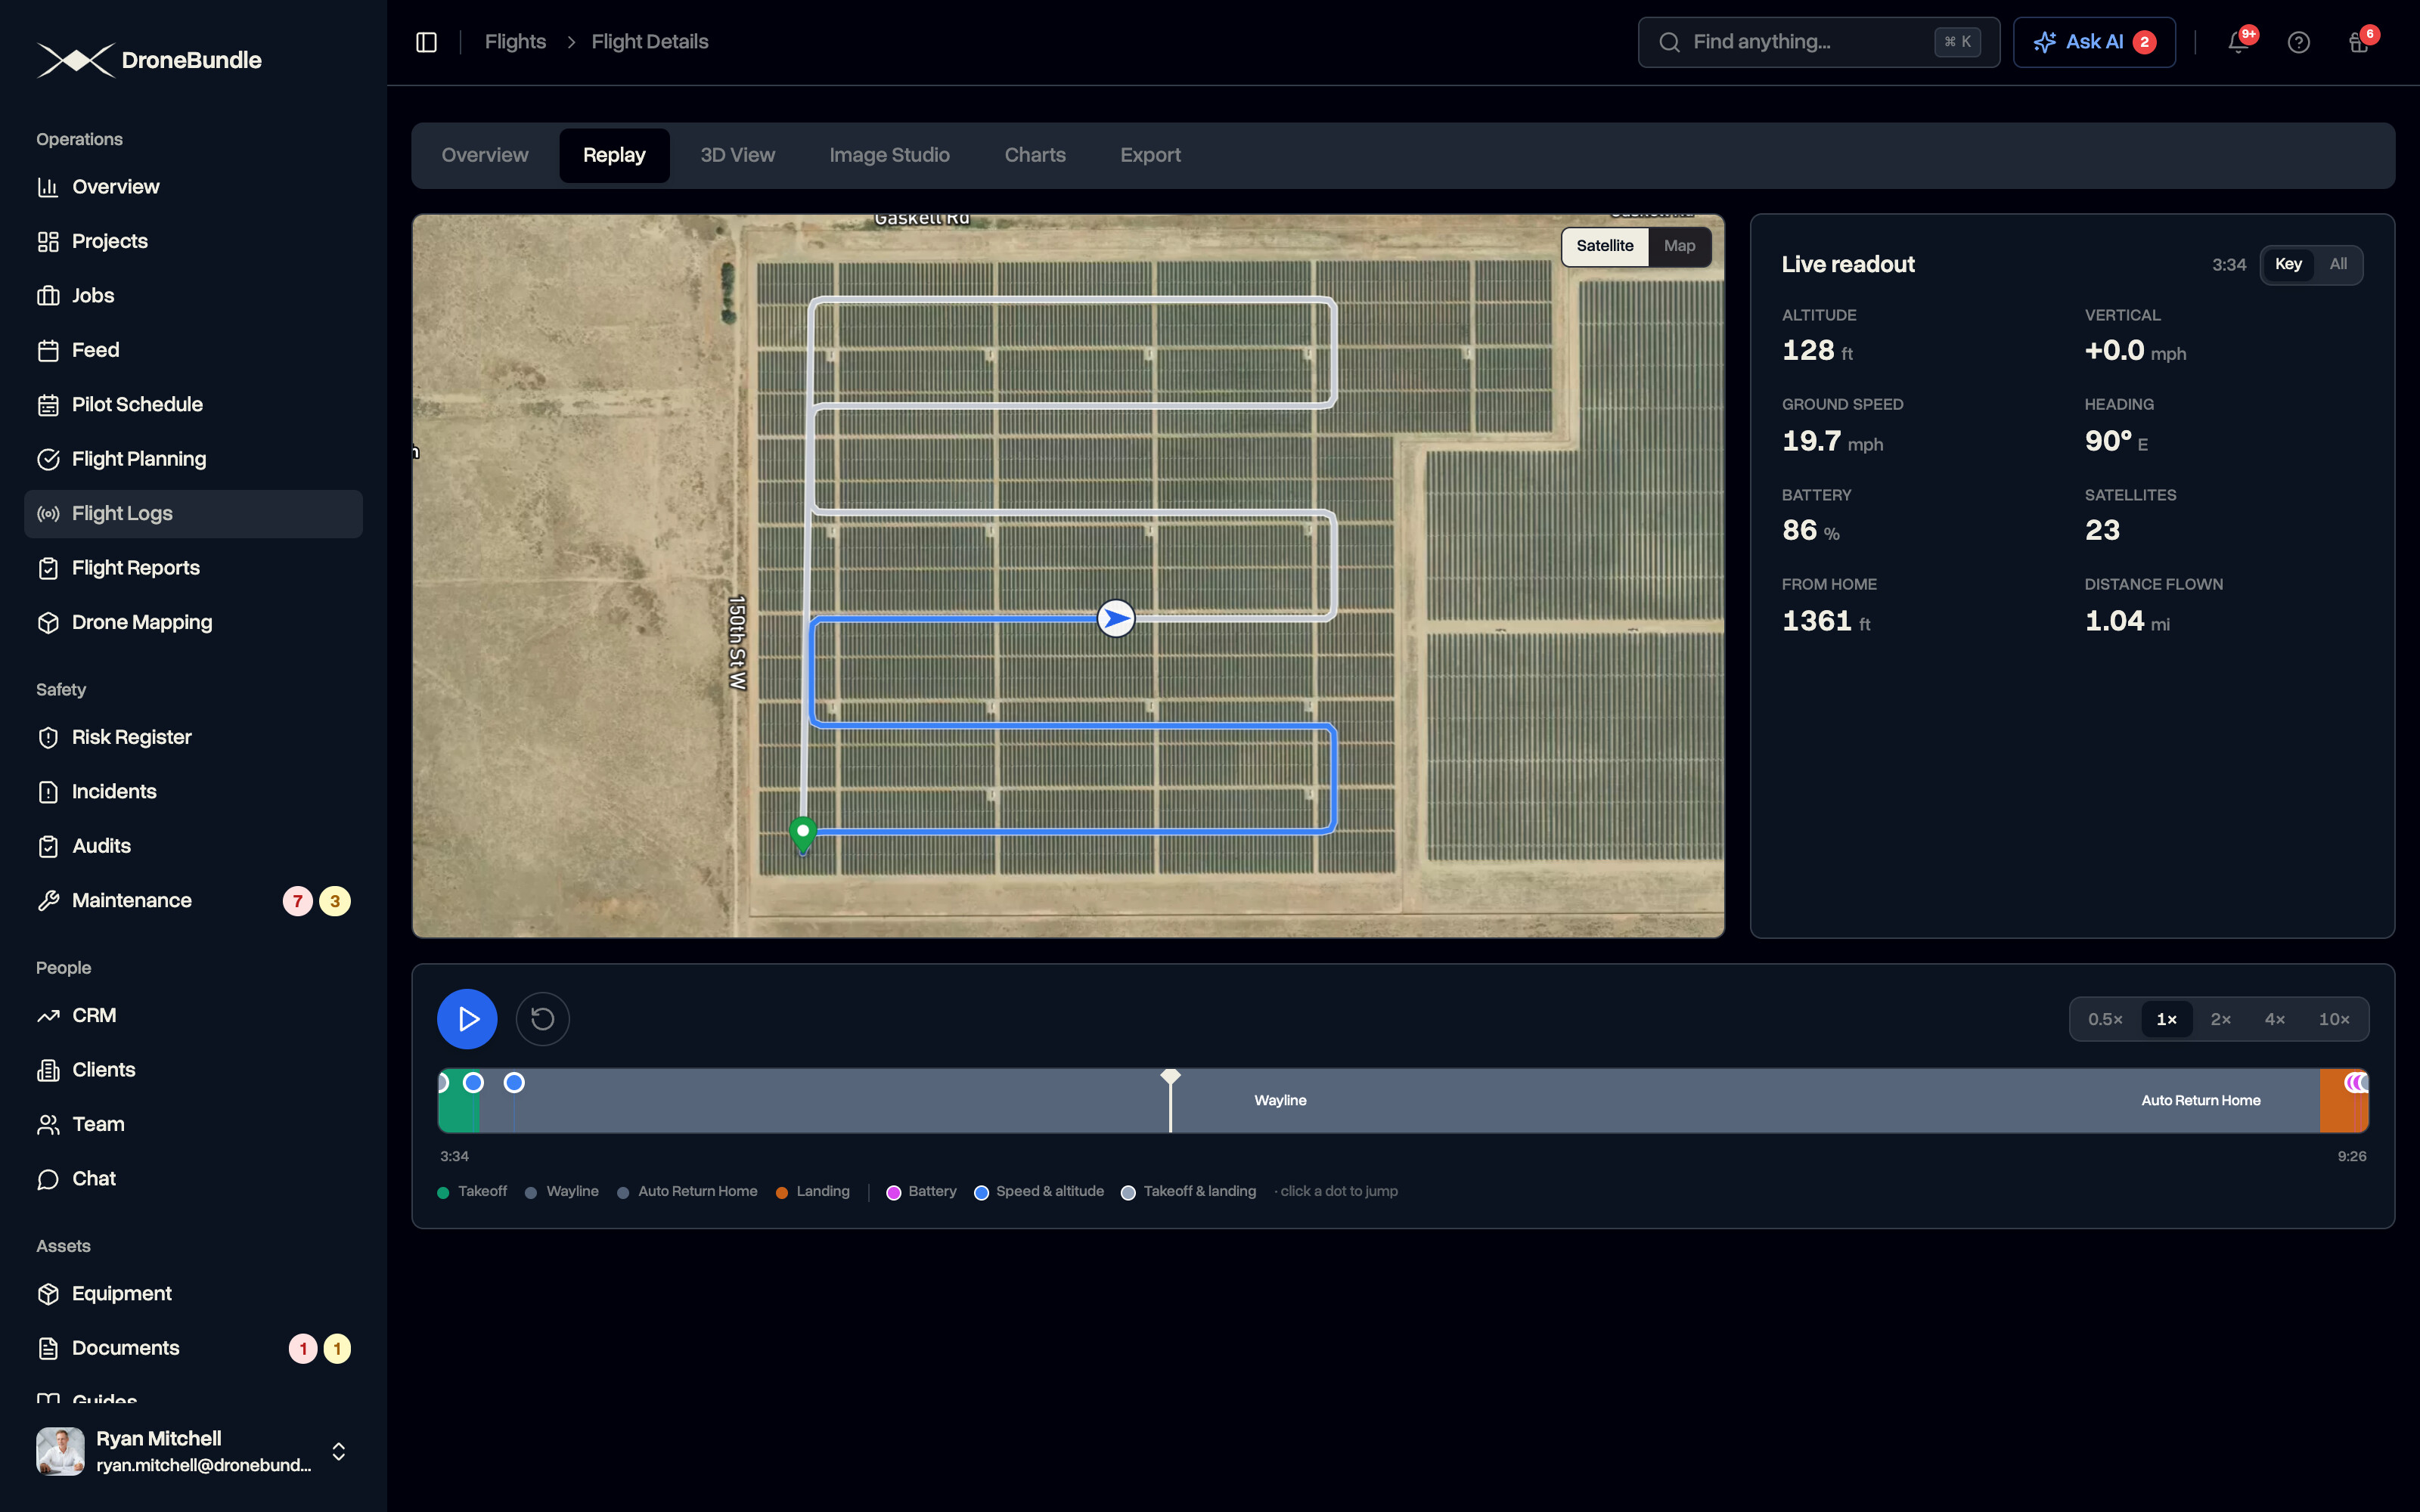Image resolution: width=2420 pixels, height=1512 pixels.
Task: Show All readout values
Action: point(2337,265)
